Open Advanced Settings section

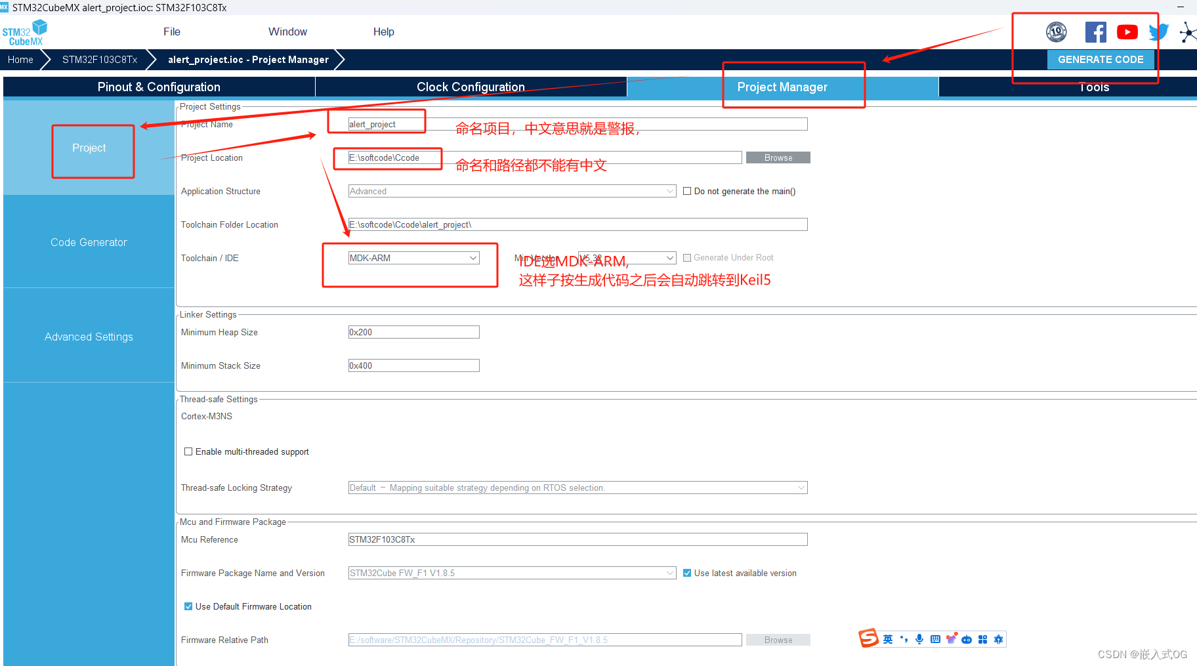coord(89,337)
